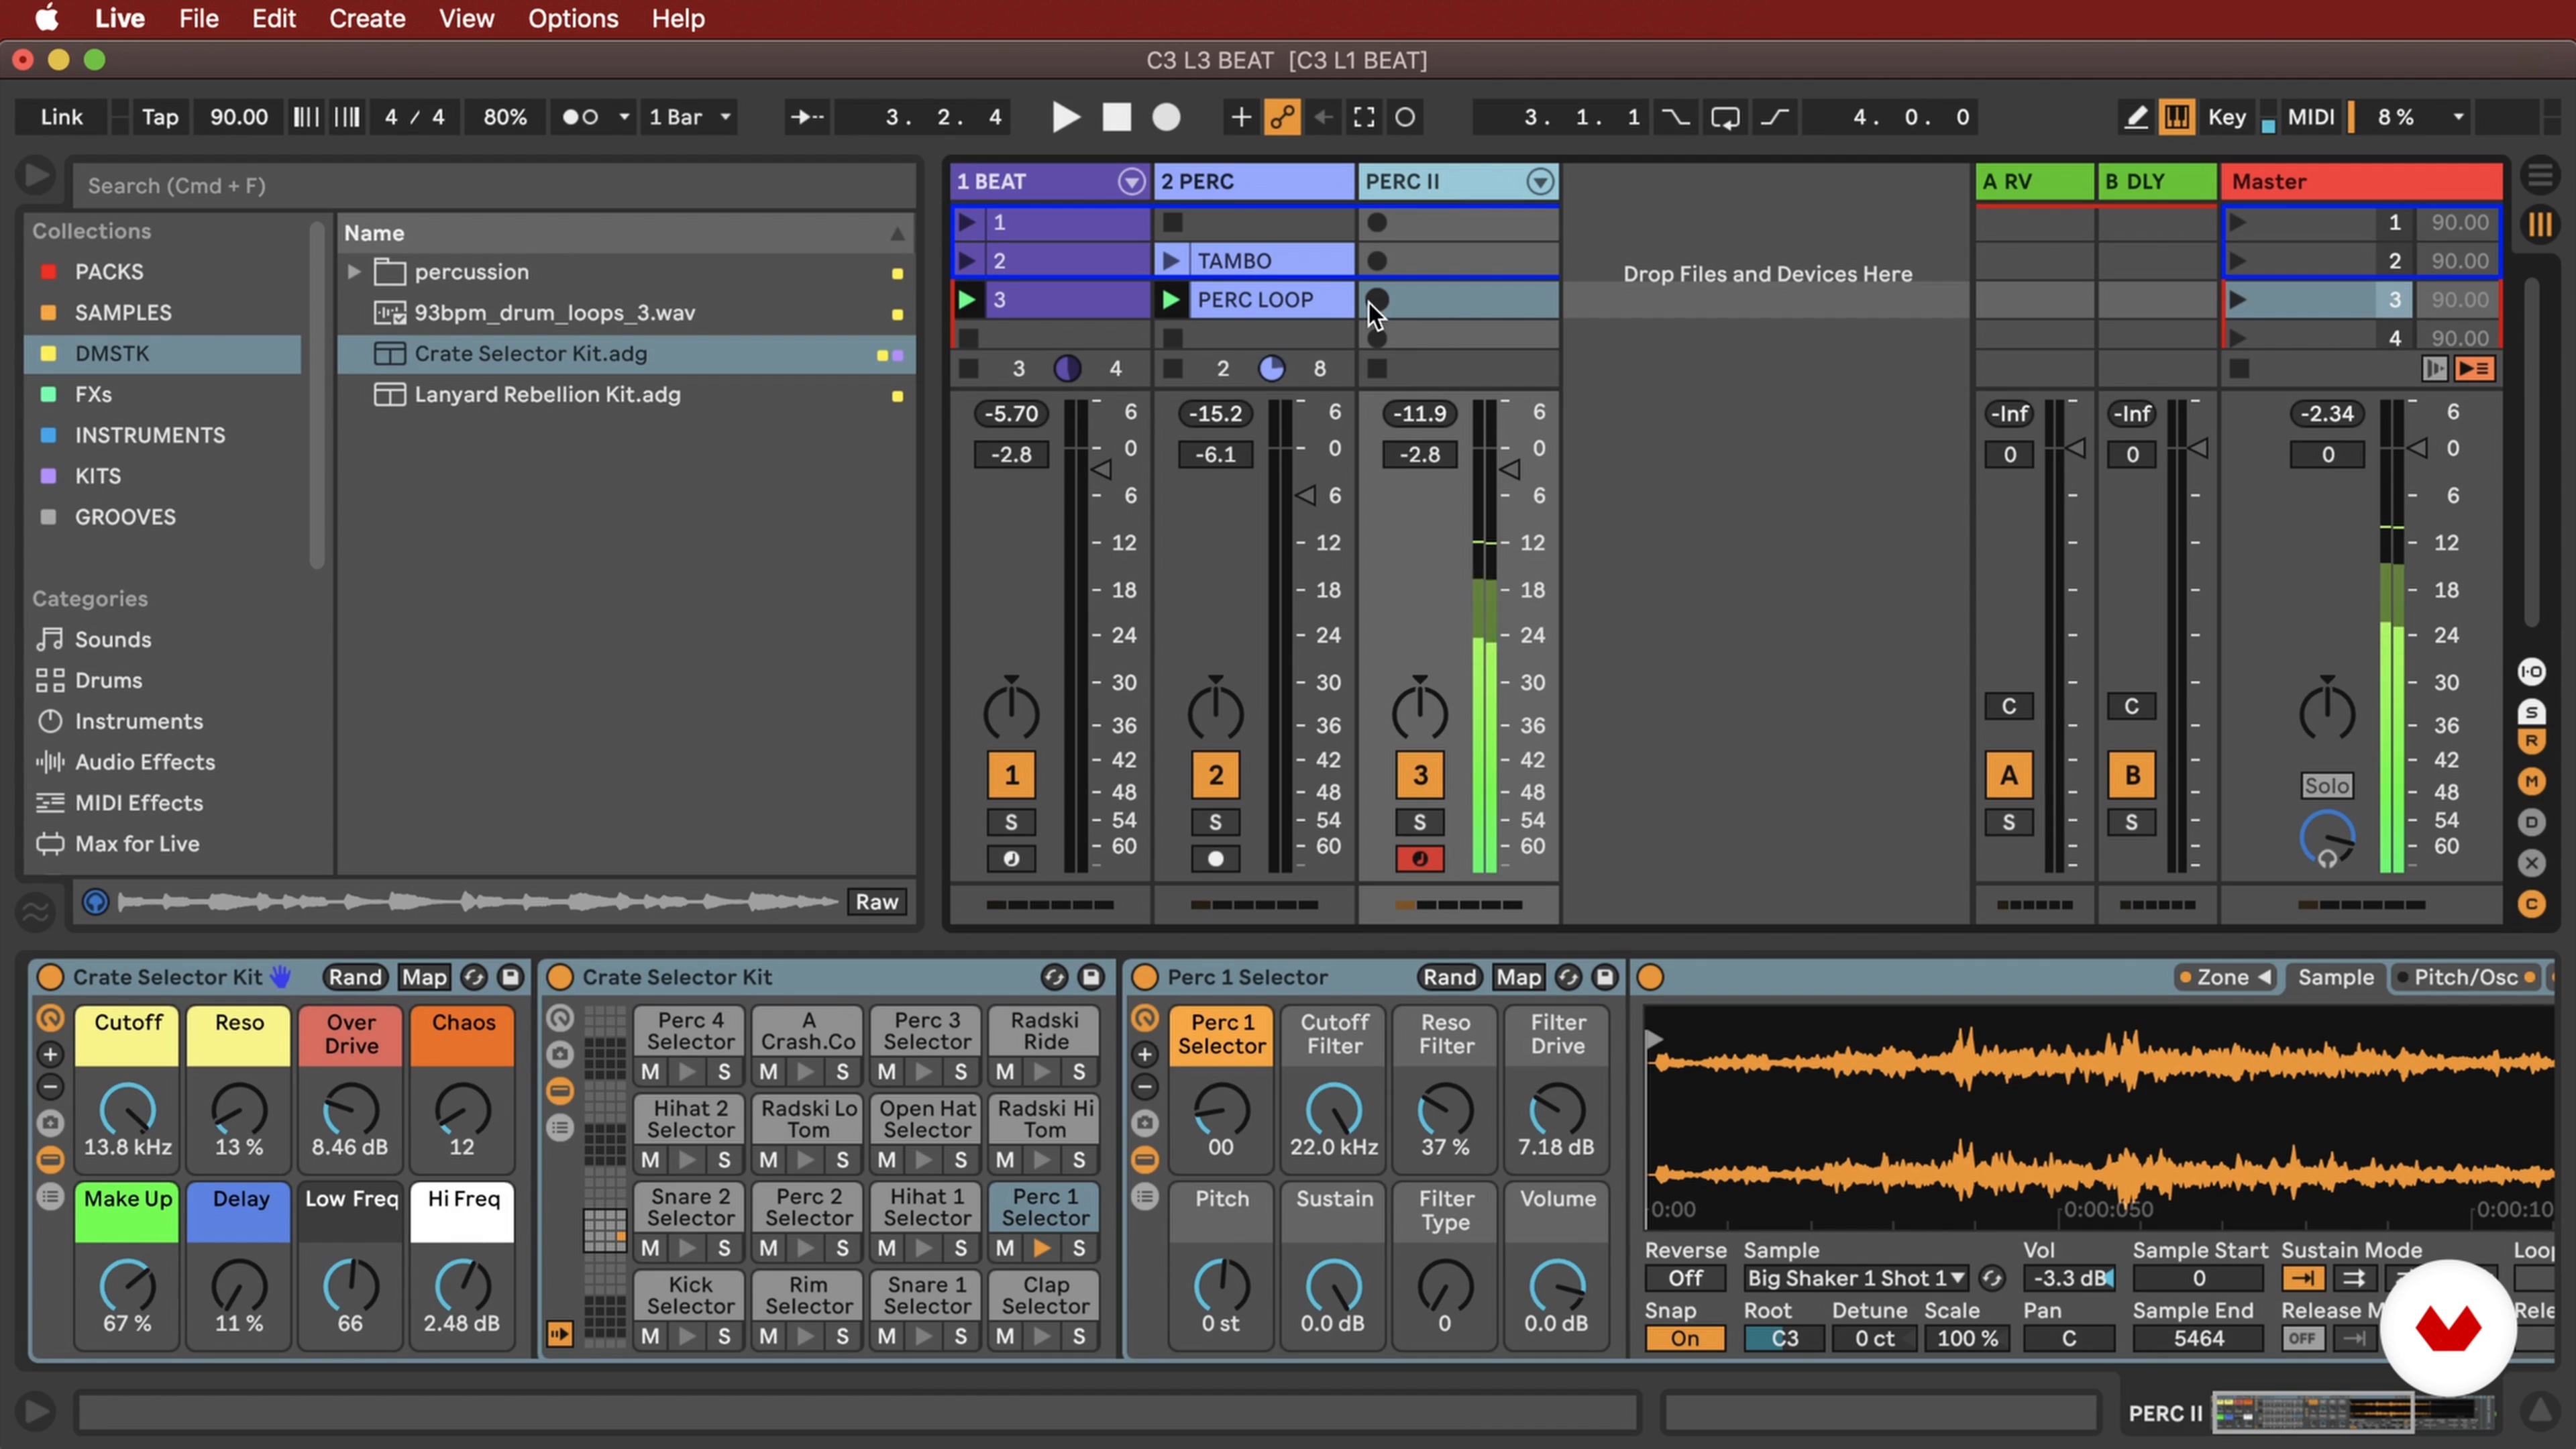The width and height of the screenshot is (2576, 1449).
Task: Toggle Draw Mode pencil icon
Action: coord(2136,117)
